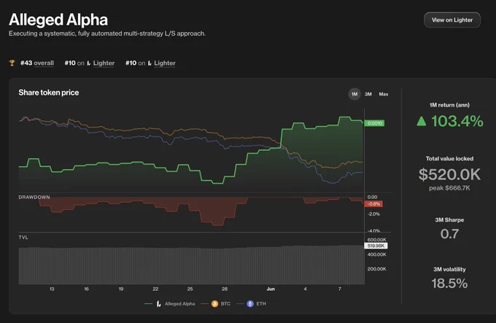496x323 pixels.
Task: Select the 1M time range tab
Action: (354, 94)
